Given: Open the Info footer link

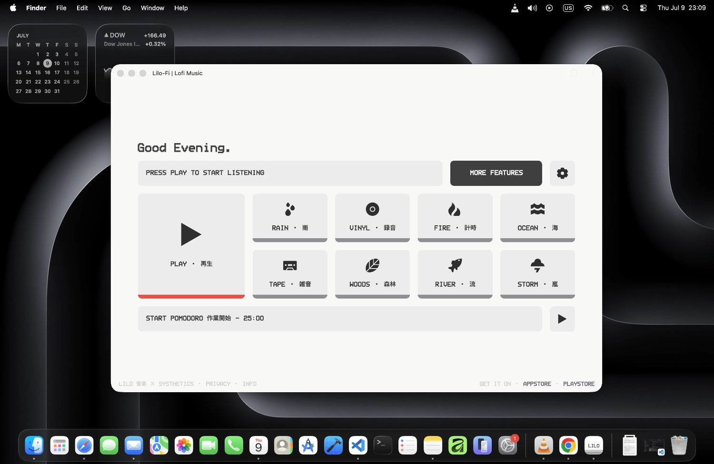Looking at the screenshot, I should click(249, 384).
